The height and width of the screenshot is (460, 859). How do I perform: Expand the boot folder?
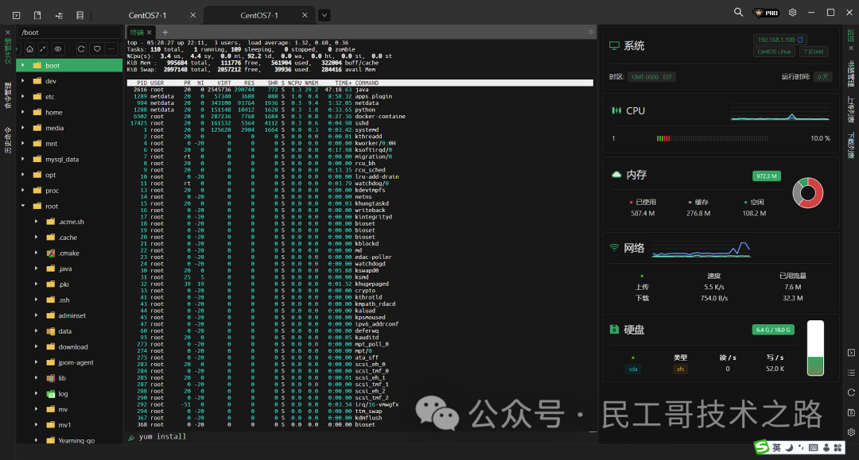click(22, 65)
